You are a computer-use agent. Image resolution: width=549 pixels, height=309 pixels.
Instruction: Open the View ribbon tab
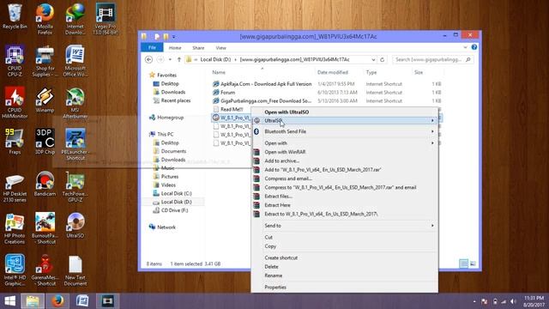click(x=221, y=48)
